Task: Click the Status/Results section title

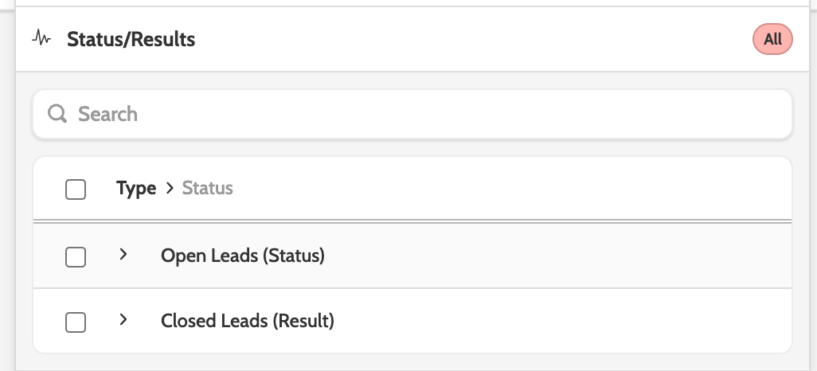Action: point(131,39)
